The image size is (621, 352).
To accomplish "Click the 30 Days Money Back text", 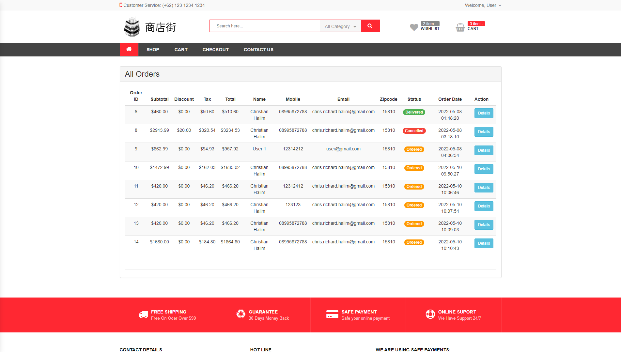I will [269, 318].
